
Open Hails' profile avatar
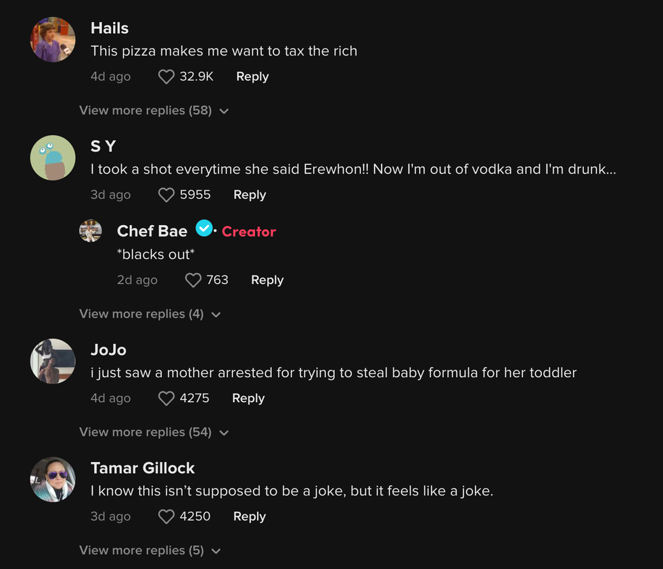(x=52, y=39)
